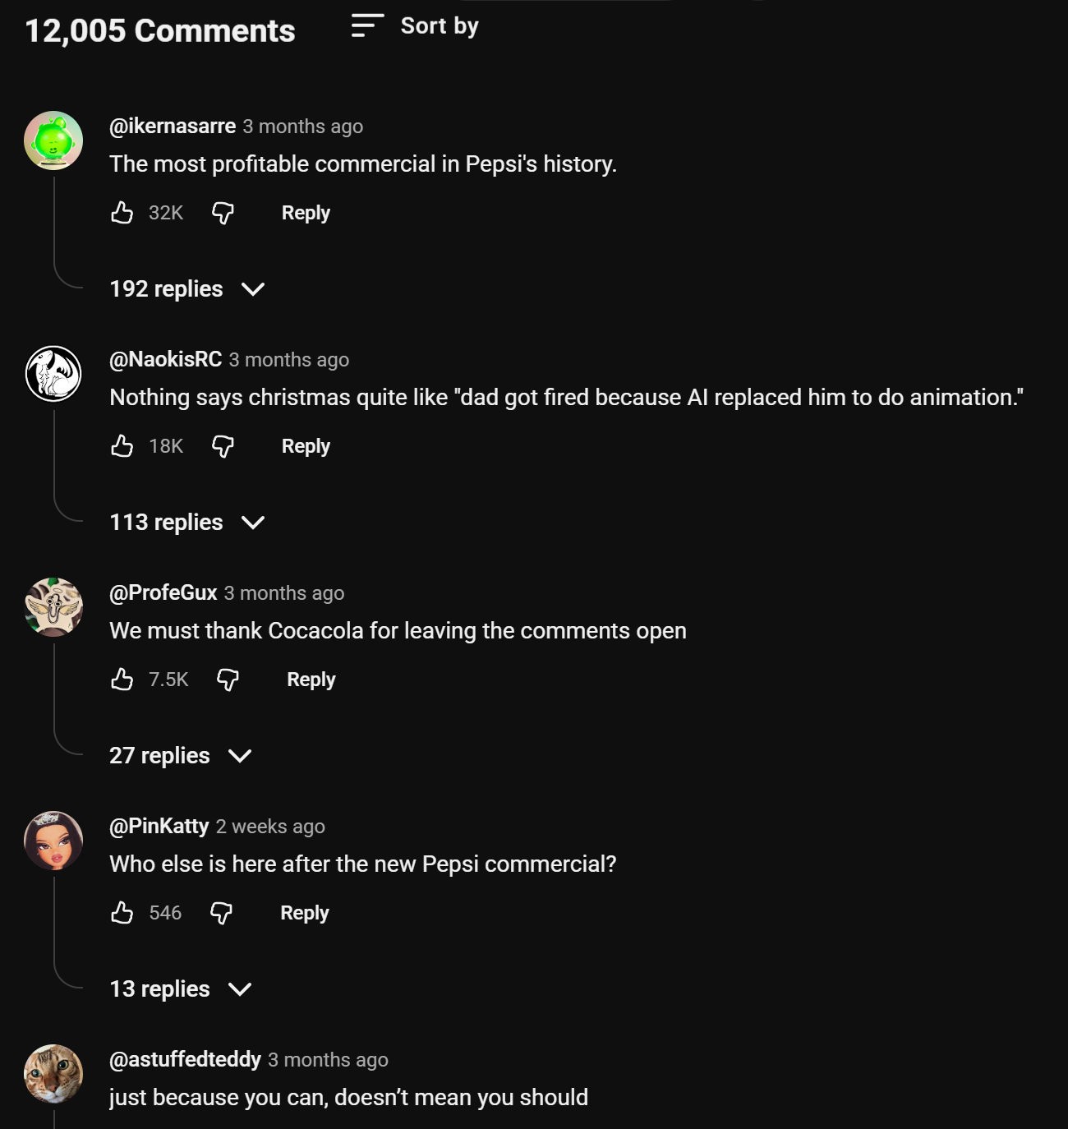The height and width of the screenshot is (1129, 1068).
Task: Reply to @ikernasarre's comment
Action: [x=305, y=213]
